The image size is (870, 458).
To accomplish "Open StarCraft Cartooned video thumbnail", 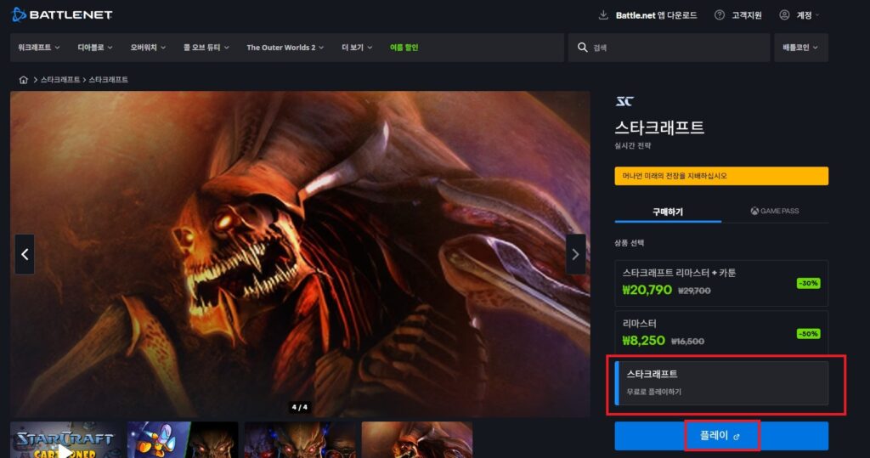I will coord(65,440).
